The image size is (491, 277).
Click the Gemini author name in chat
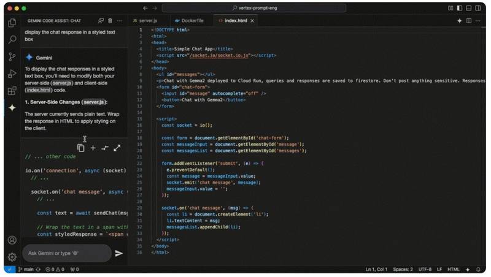pos(44,58)
